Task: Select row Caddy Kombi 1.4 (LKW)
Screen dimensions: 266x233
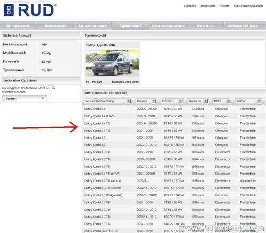Action: pyautogui.click(x=174, y=116)
